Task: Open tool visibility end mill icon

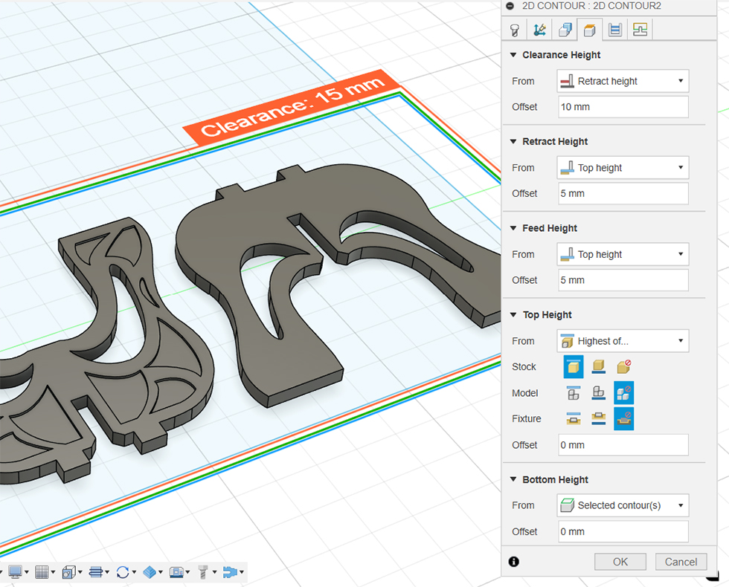Action: pos(202,571)
